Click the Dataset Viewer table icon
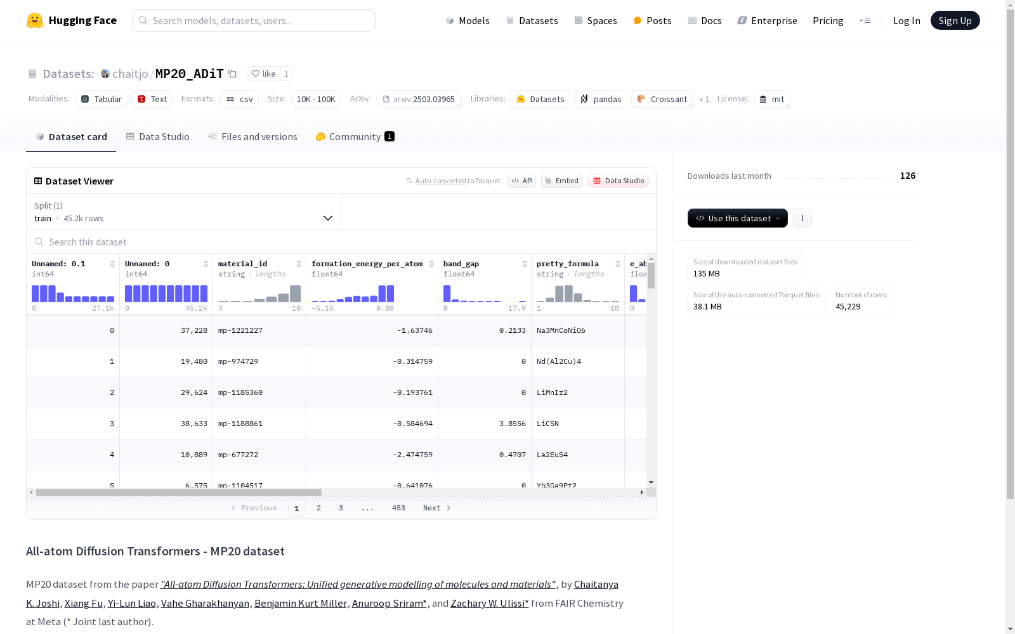The height and width of the screenshot is (634, 1015). 38,181
